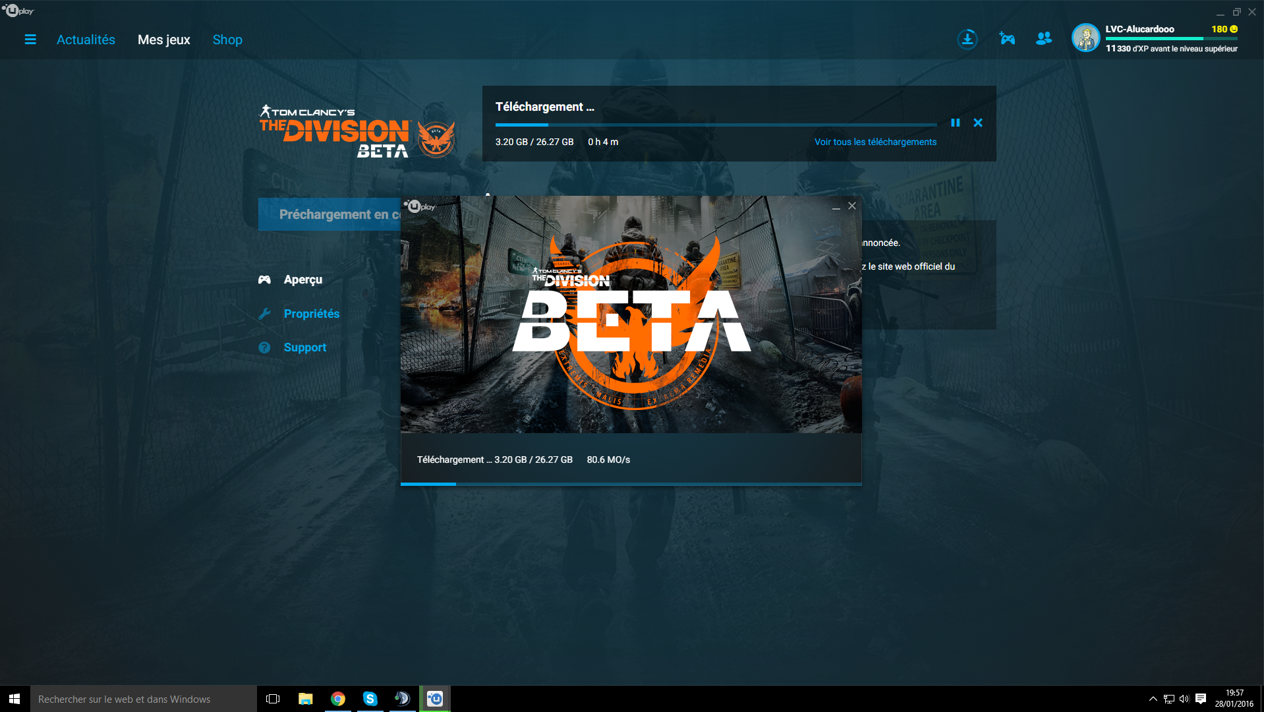Open the volume tray icon

pos(1184,699)
